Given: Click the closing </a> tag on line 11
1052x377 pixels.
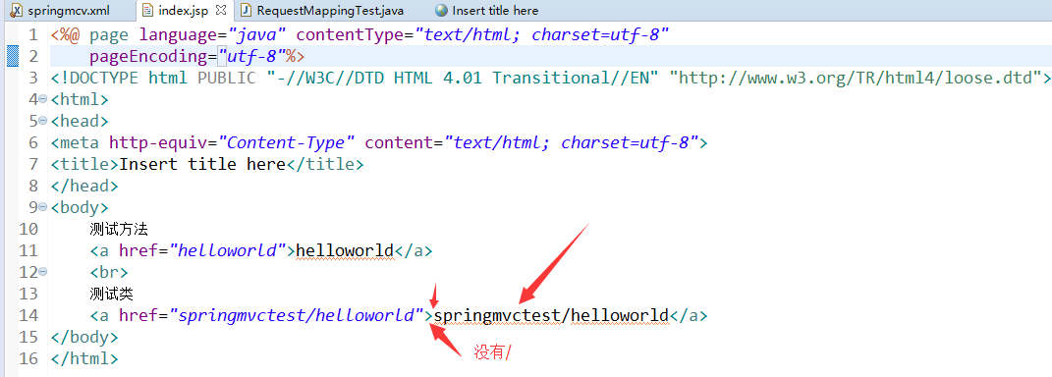Looking at the screenshot, I should point(414,251).
